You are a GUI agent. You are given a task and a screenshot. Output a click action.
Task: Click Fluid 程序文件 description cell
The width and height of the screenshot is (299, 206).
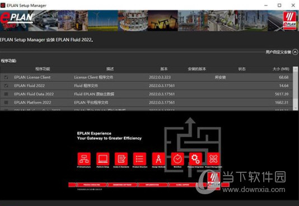(x=86, y=86)
